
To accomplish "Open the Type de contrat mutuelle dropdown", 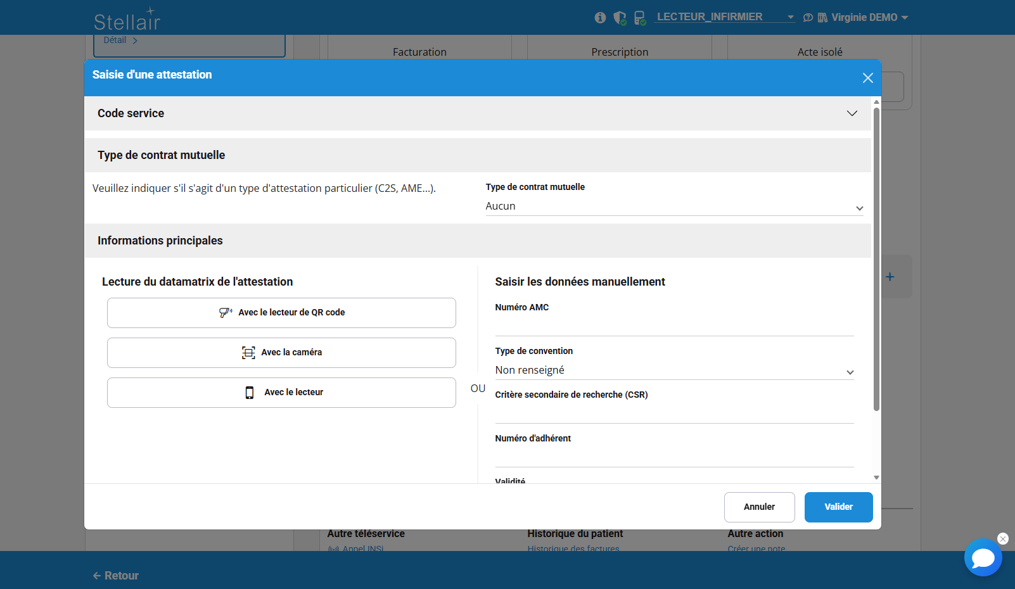I will 675,206.
